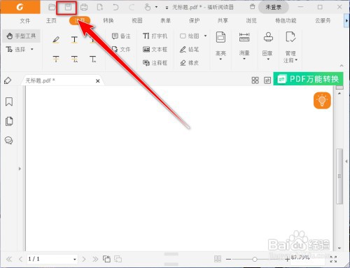This screenshot has height=268, width=350.
Task: Expand the right side panel arrow
Action: click(x=346, y=161)
